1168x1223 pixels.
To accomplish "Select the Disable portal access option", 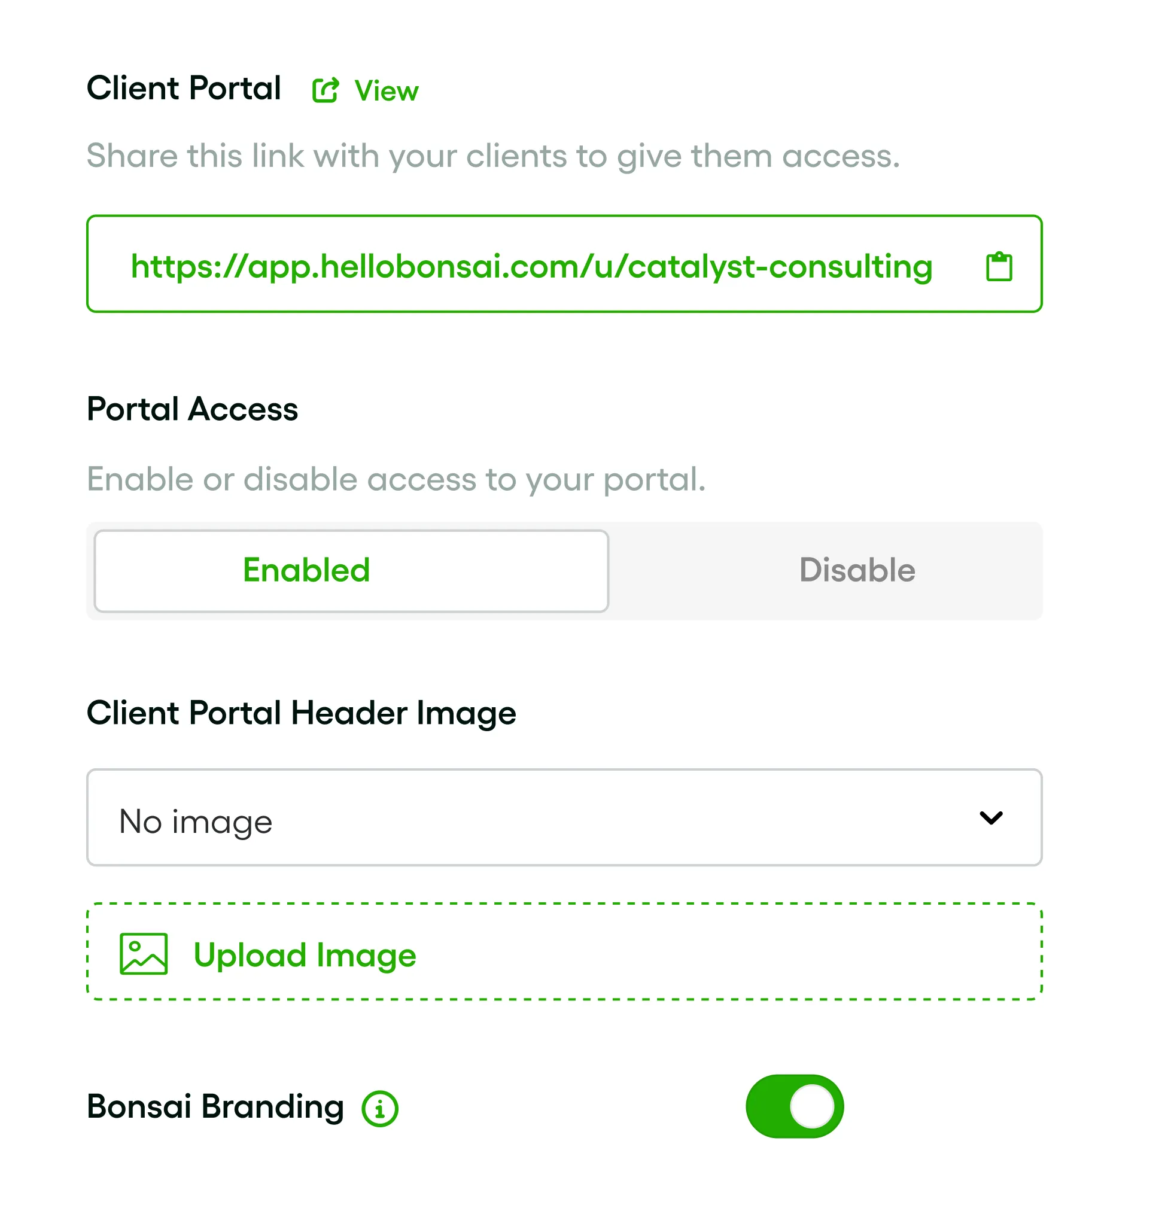I will [x=857, y=570].
